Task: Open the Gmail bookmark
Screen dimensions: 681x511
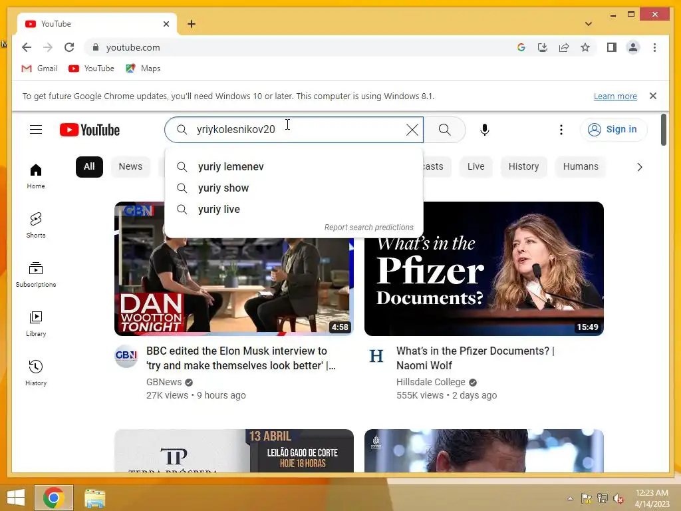Action: [39, 69]
